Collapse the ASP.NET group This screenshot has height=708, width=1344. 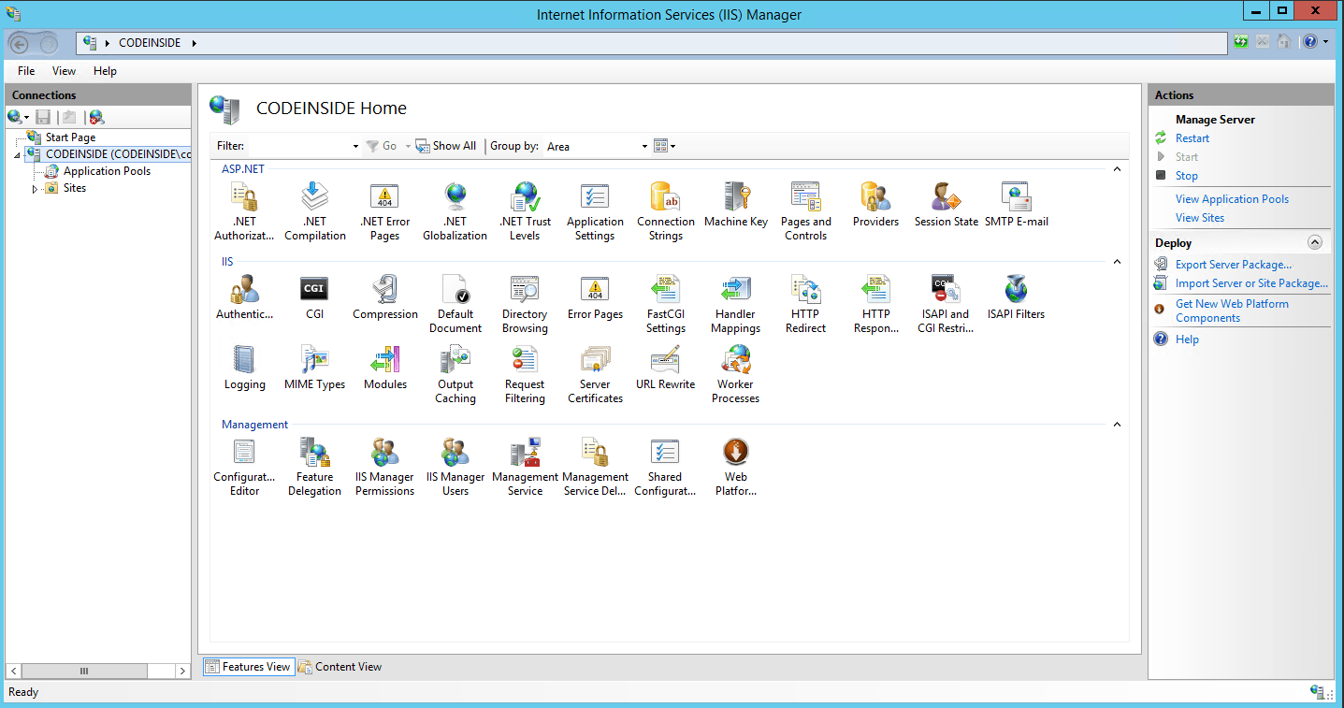1117,169
